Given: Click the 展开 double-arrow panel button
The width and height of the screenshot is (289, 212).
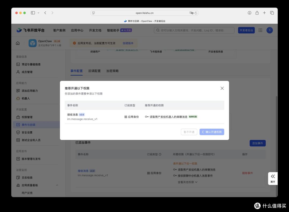Looking at the screenshot, I should click(273, 178).
